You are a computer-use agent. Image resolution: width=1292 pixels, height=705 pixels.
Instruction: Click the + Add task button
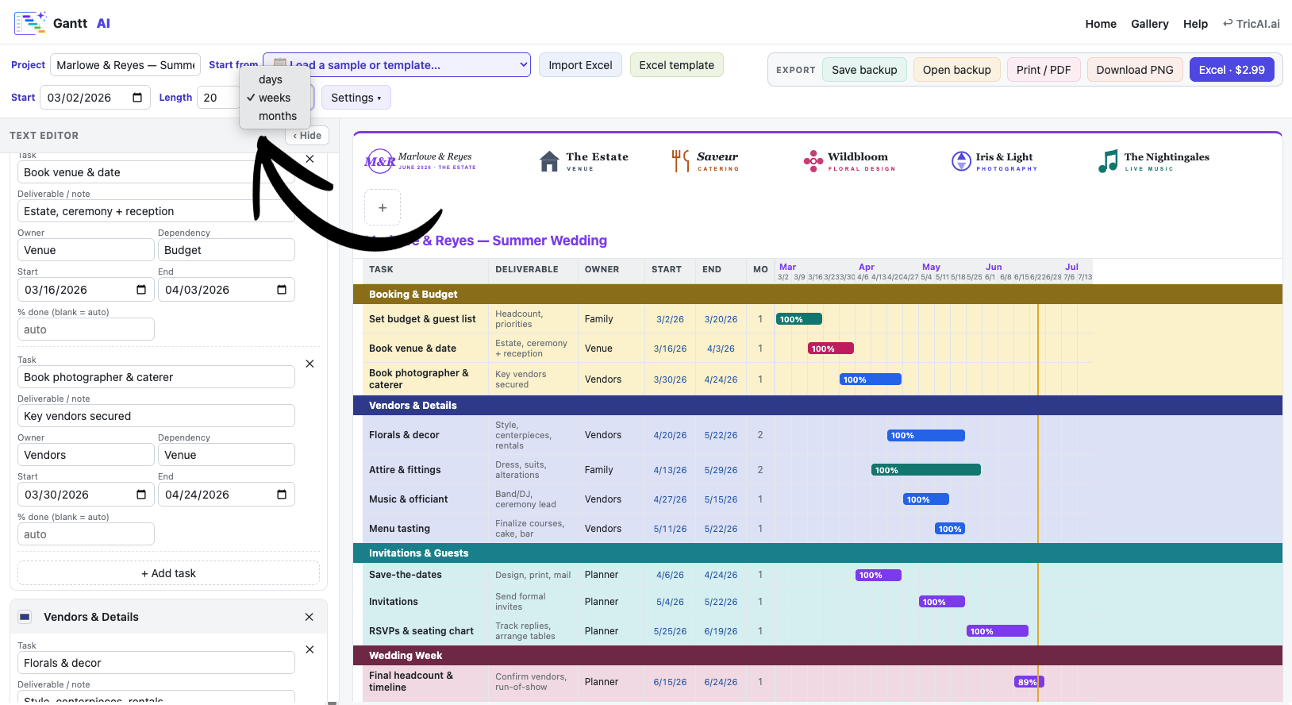pyautogui.click(x=168, y=573)
